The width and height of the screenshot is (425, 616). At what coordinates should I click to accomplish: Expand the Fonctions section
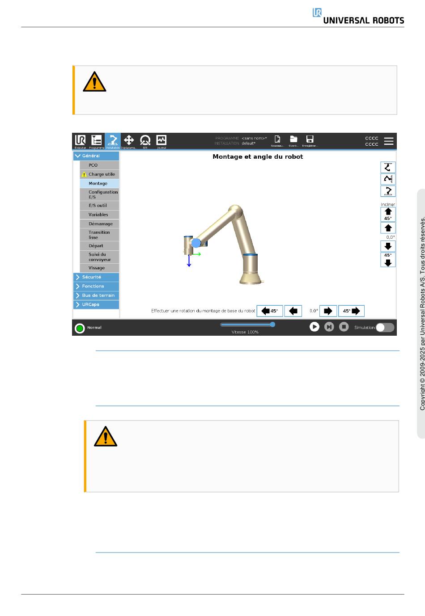96,286
